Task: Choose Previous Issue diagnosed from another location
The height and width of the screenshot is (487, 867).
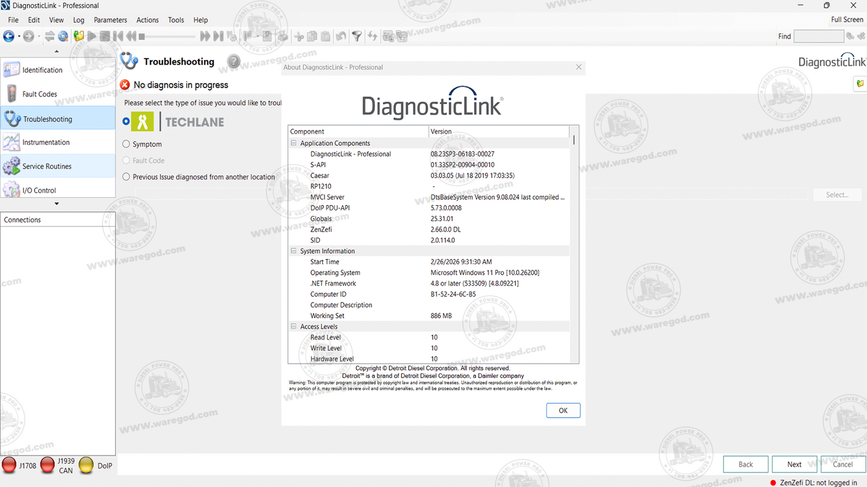Action: [x=125, y=177]
